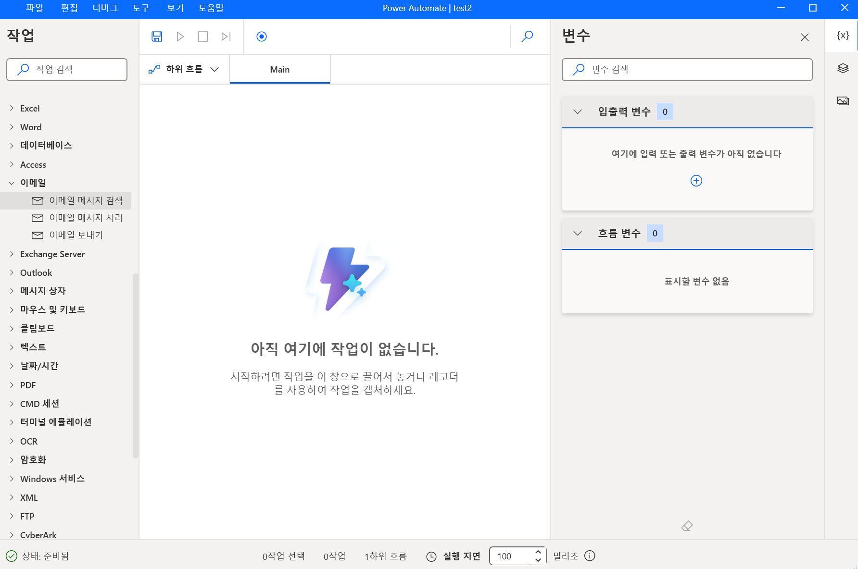This screenshot has width=858, height=569.
Task: Click inside the 작업 검색 field
Action: [x=67, y=70]
